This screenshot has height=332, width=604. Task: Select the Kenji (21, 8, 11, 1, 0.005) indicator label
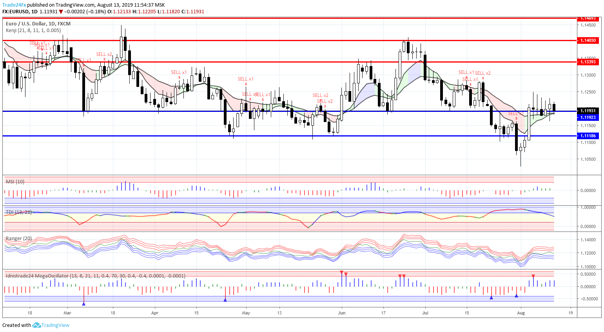33,31
